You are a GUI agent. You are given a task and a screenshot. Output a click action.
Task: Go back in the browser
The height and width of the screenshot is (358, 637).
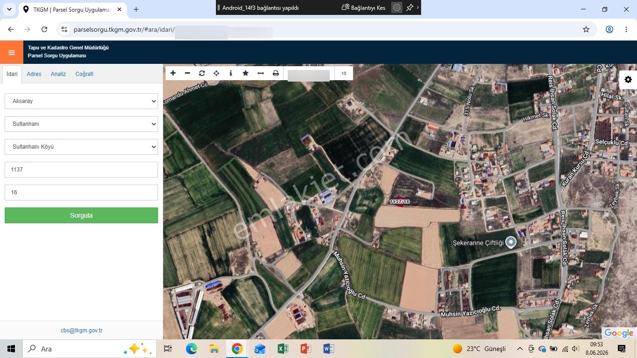(x=11, y=29)
